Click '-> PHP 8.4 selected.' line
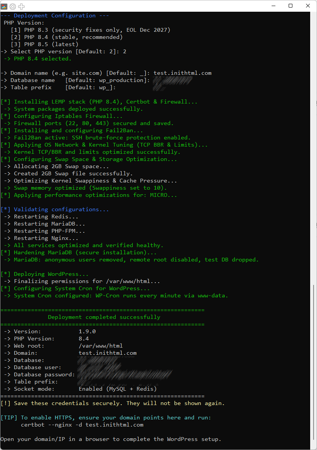The width and height of the screenshot is (317, 450). coord(38,59)
